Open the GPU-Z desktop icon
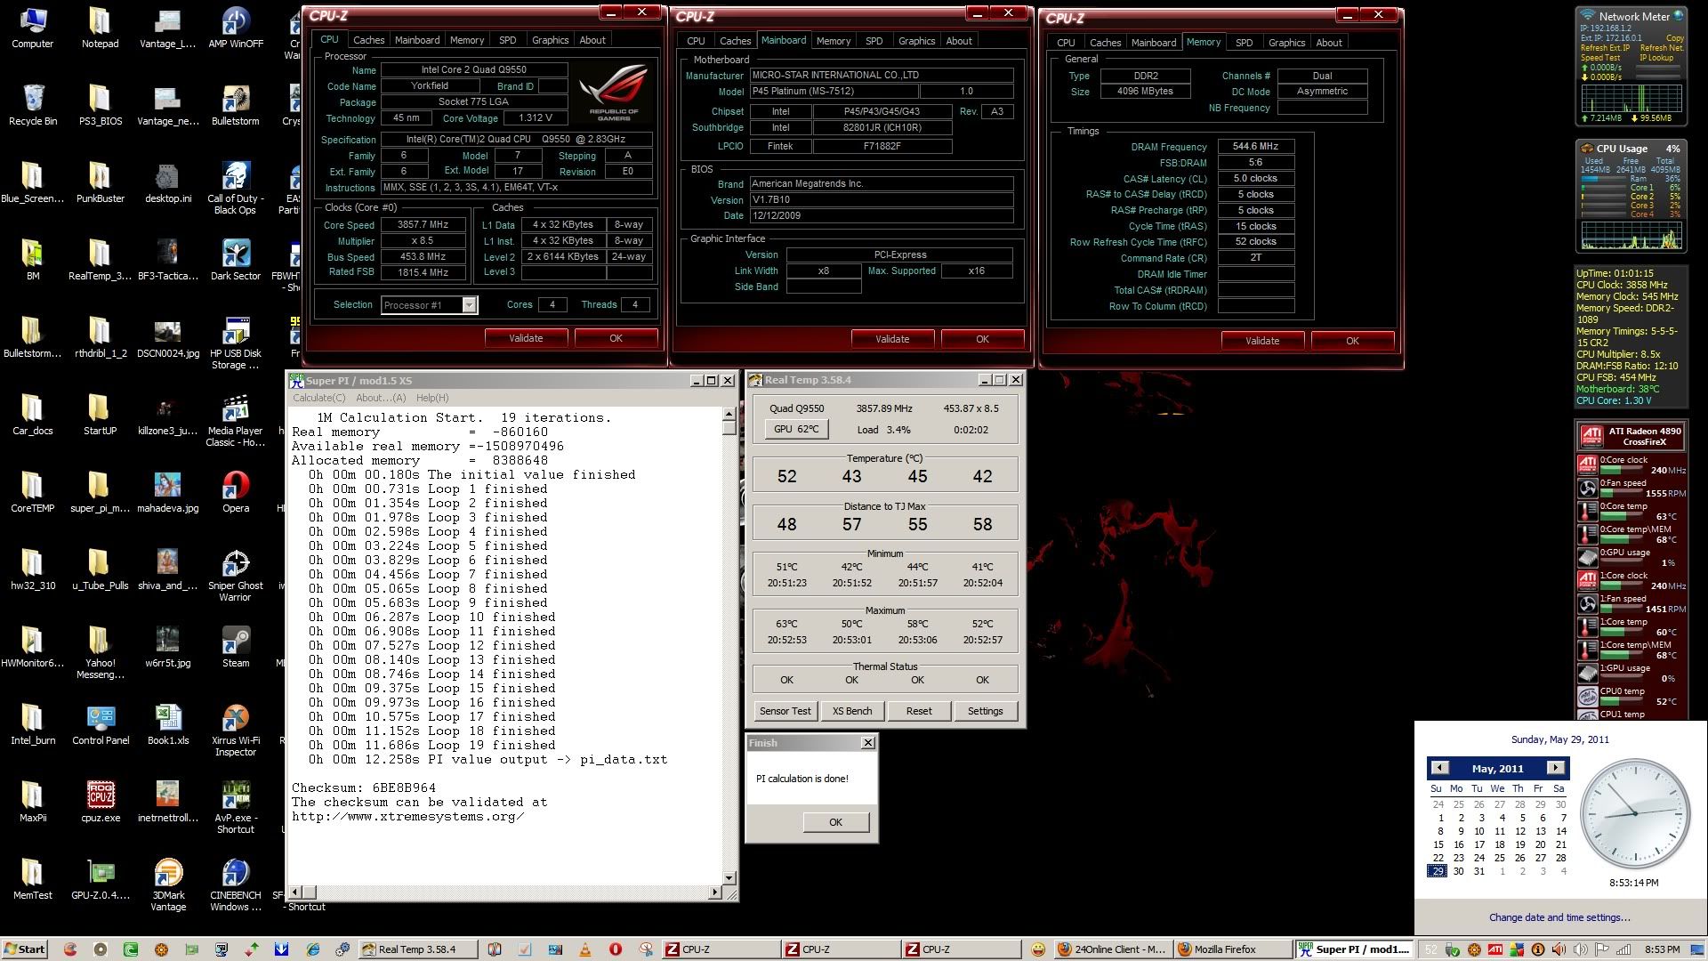 pos(101,879)
